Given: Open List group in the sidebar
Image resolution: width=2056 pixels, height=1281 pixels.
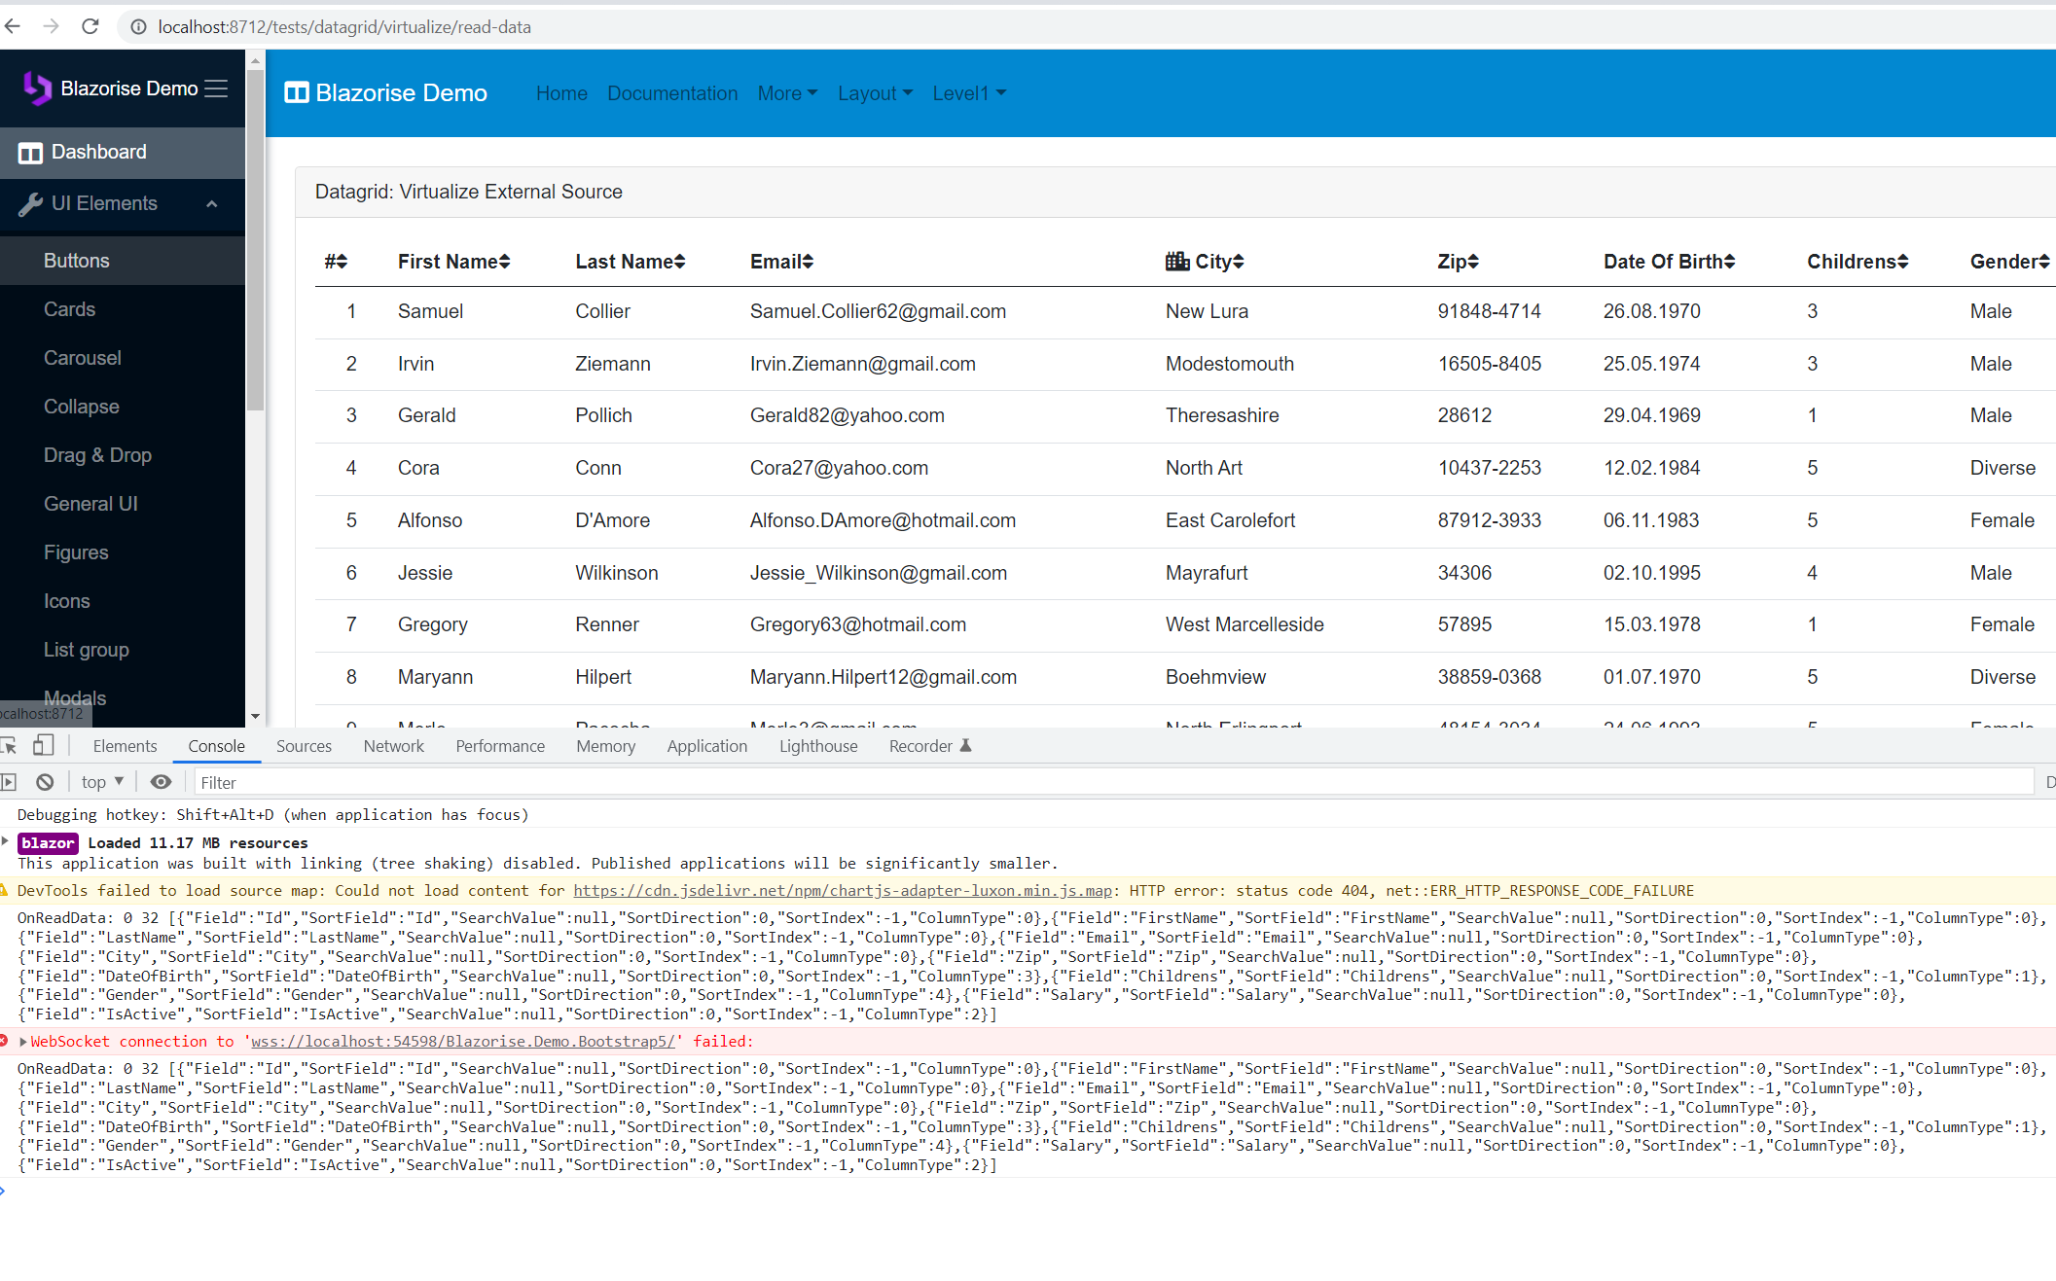Looking at the screenshot, I should [123, 650].
